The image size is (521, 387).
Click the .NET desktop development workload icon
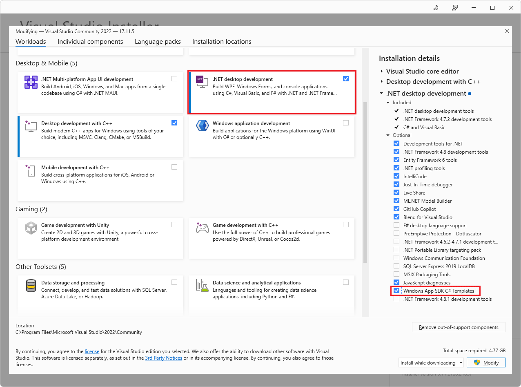pyautogui.click(x=202, y=82)
